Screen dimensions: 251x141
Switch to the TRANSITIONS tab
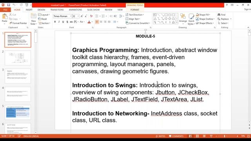pyautogui.click(x=57, y=10)
